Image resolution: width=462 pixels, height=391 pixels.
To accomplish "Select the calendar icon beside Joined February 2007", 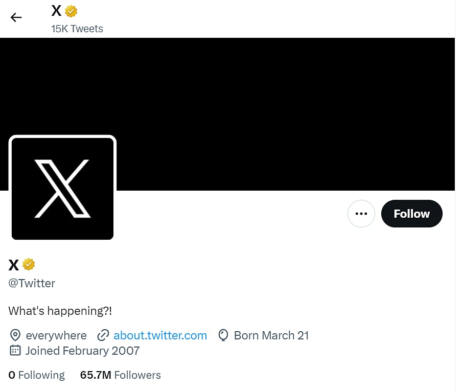I will [x=15, y=351].
